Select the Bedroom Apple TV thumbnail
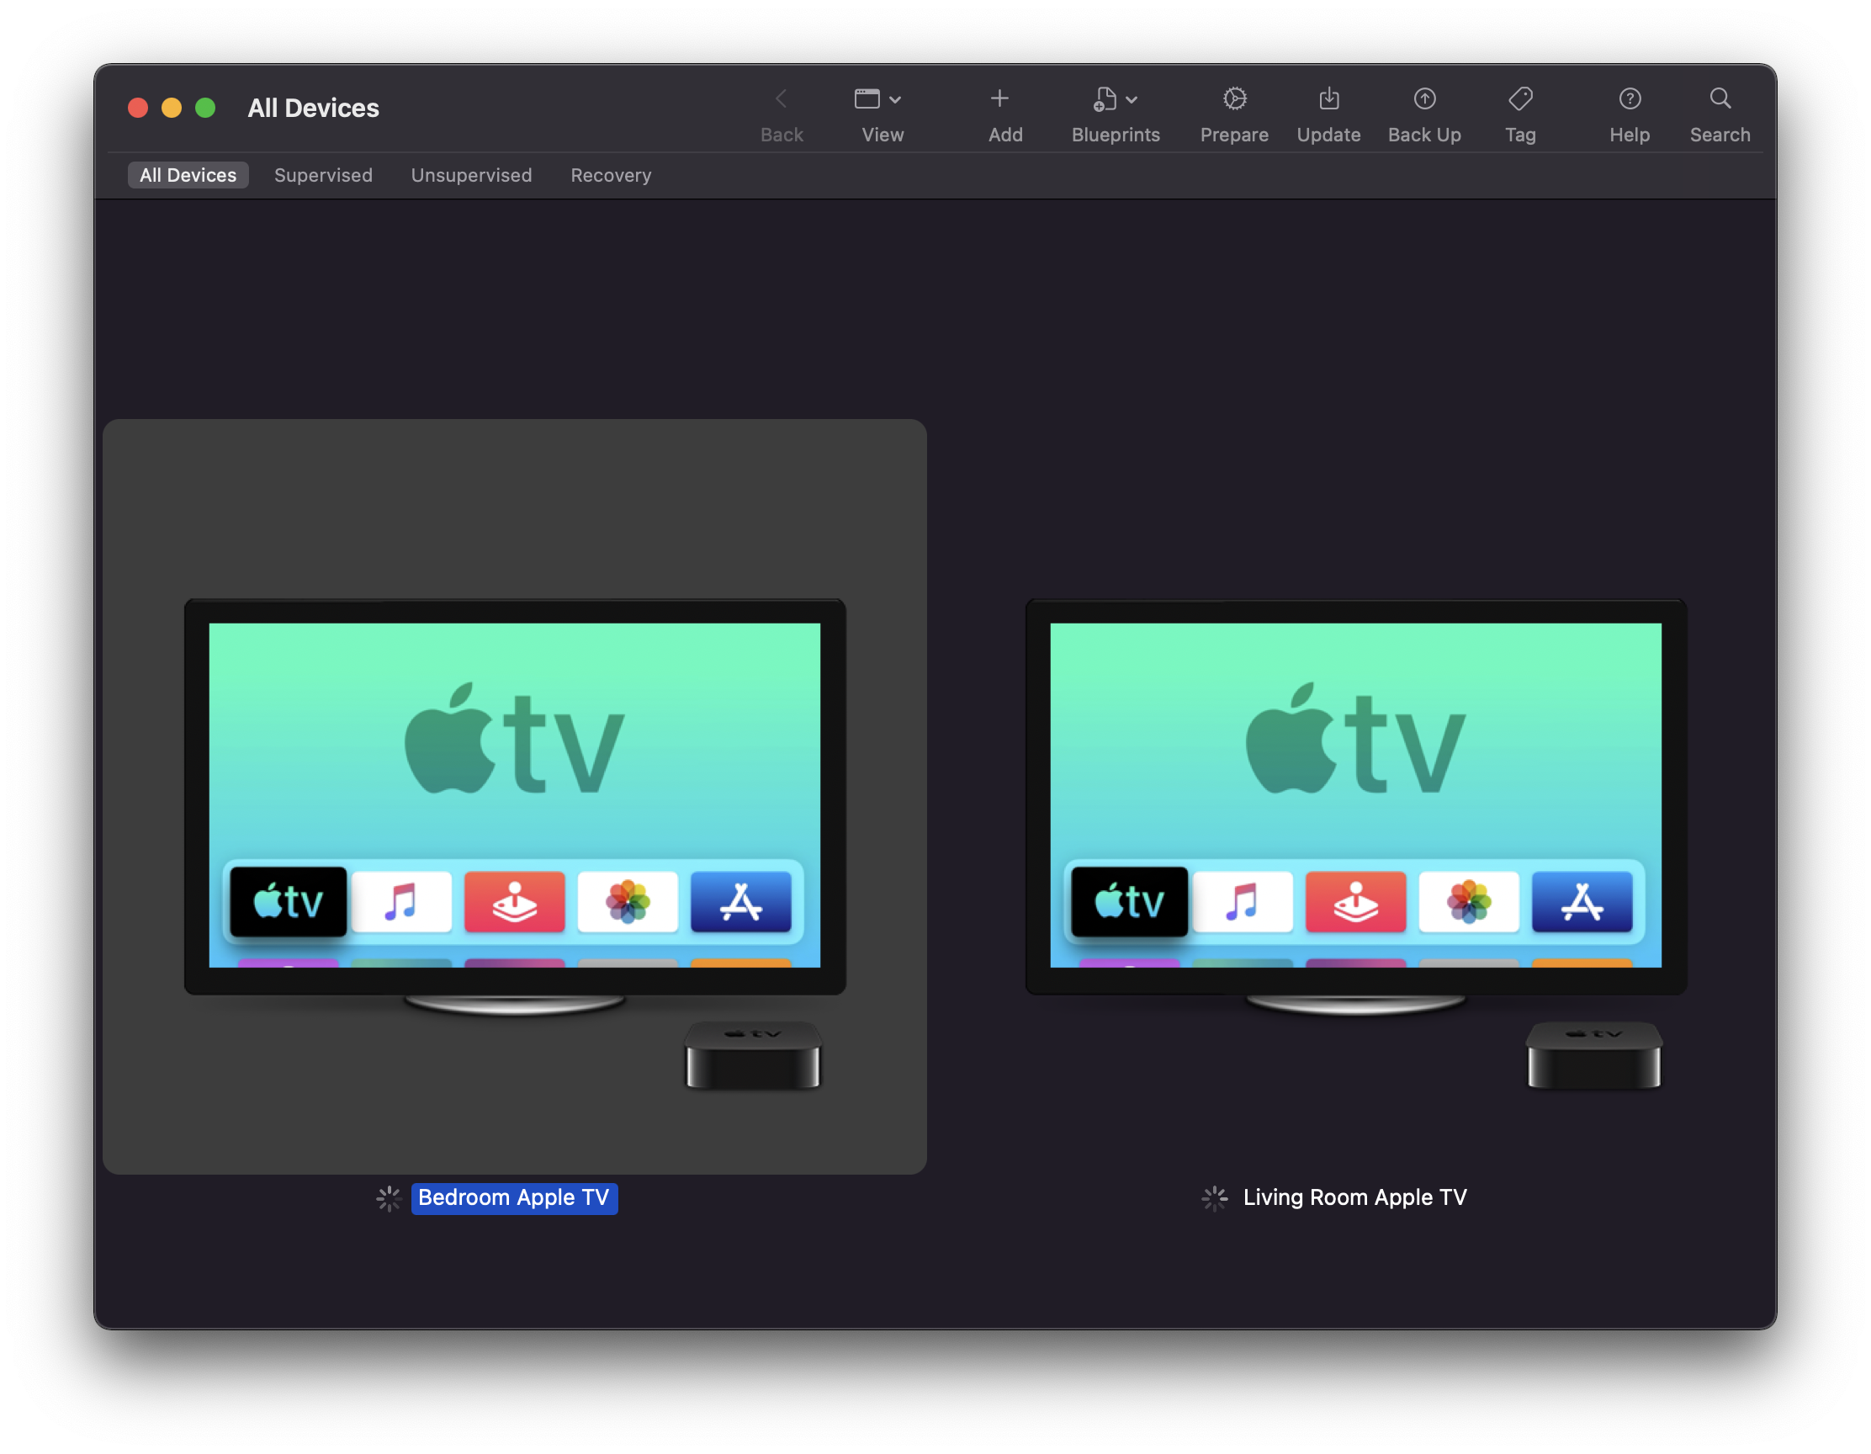1871x1454 pixels. click(514, 797)
